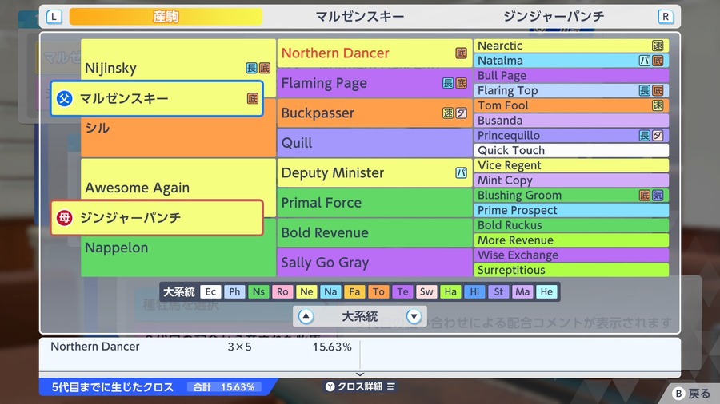This screenshot has width=720, height=404.
Task: Select More Revenue row
Action: [571, 240]
